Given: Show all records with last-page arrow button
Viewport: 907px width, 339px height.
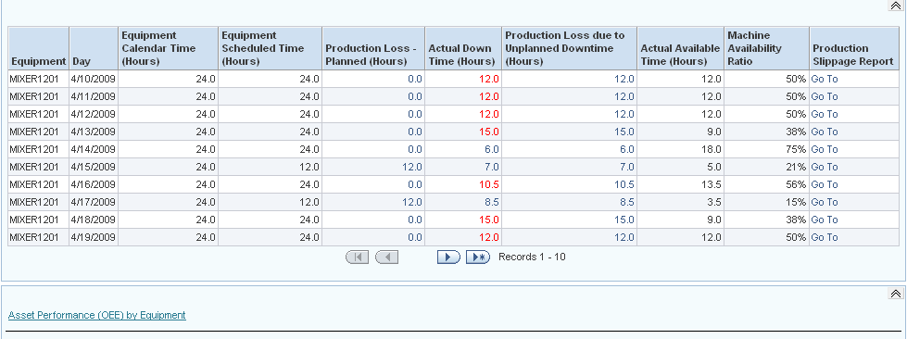Looking at the screenshot, I should [x=478, y=257].
